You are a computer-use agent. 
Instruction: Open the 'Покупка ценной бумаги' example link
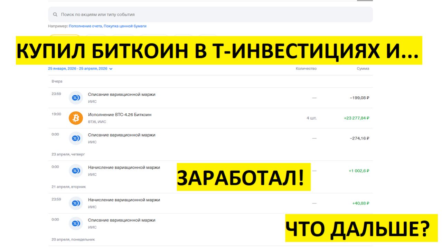[x=125, y=26]
